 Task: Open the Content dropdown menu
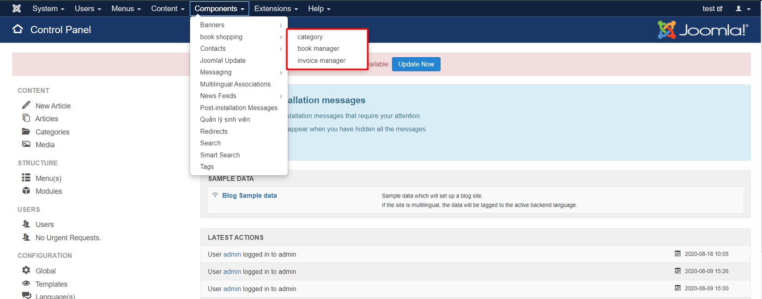pos(168,8)
